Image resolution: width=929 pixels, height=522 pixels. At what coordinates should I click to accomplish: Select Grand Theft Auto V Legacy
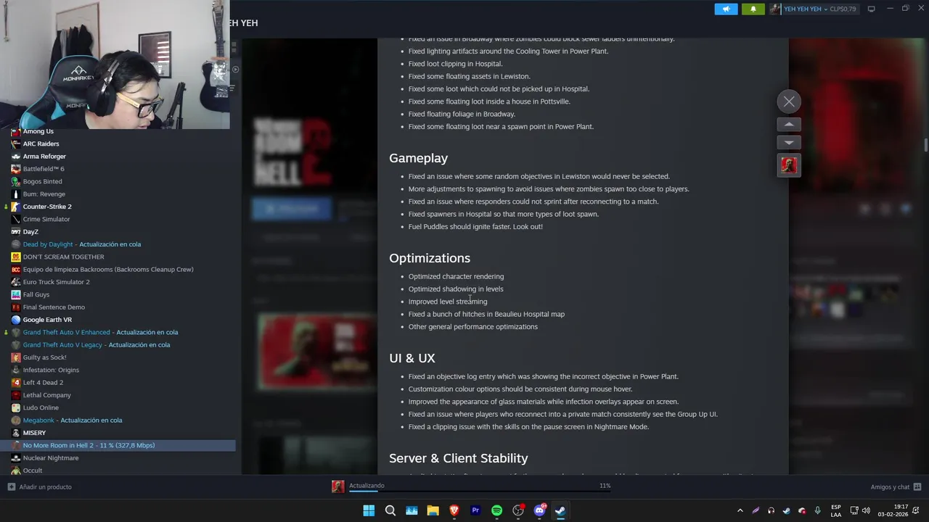coord(97,345)
